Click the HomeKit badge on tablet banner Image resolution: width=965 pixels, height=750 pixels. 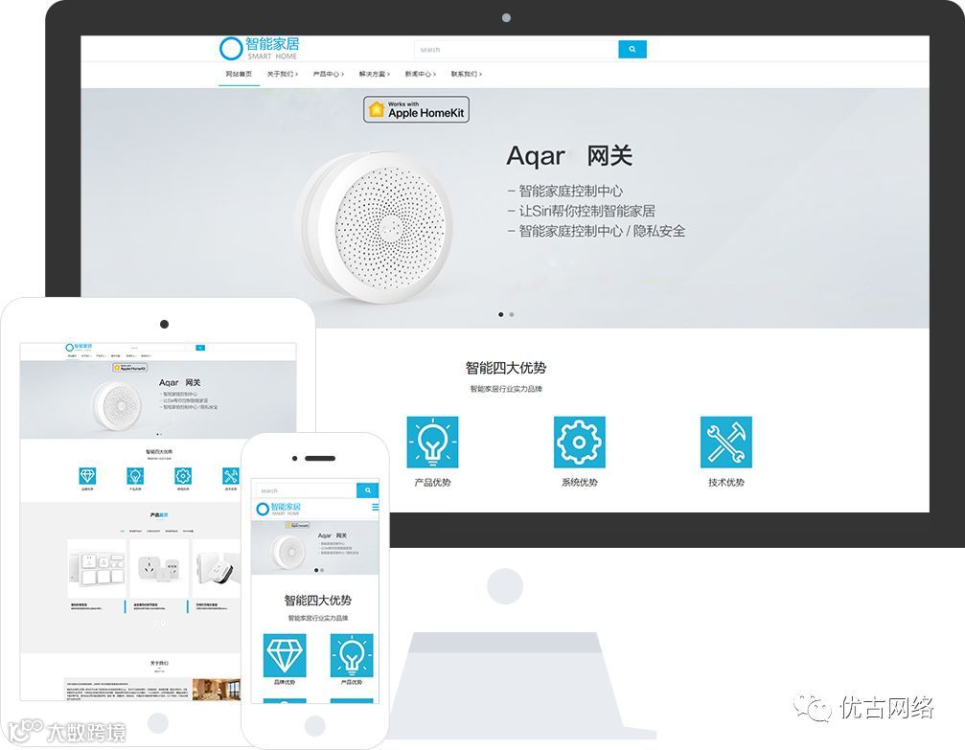click(130, 367)
